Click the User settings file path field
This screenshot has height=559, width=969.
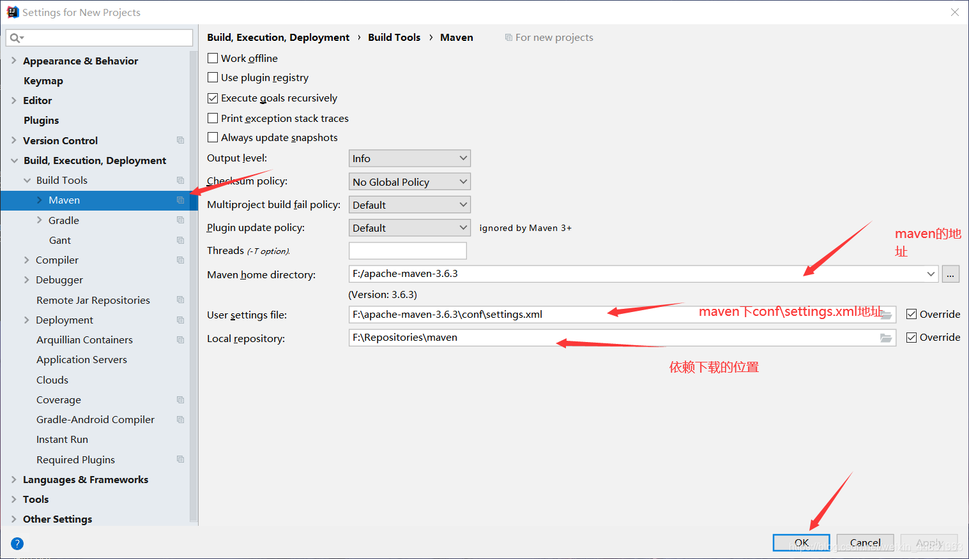622,315
